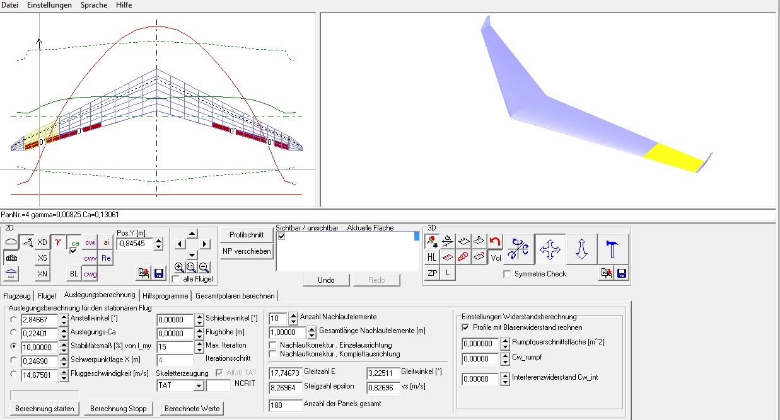Click the blue hammer icon in 3D panel
The height and width of the screenshot is (420, 780).
(612, 249)
